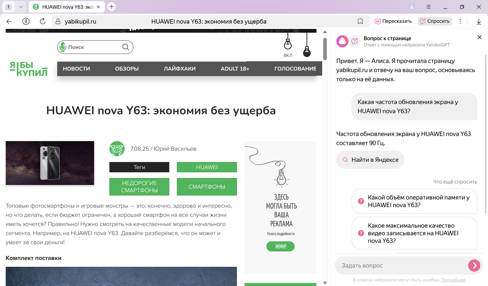Click page scrollbar down arrow
488x286 pixels.
(325, 283)
